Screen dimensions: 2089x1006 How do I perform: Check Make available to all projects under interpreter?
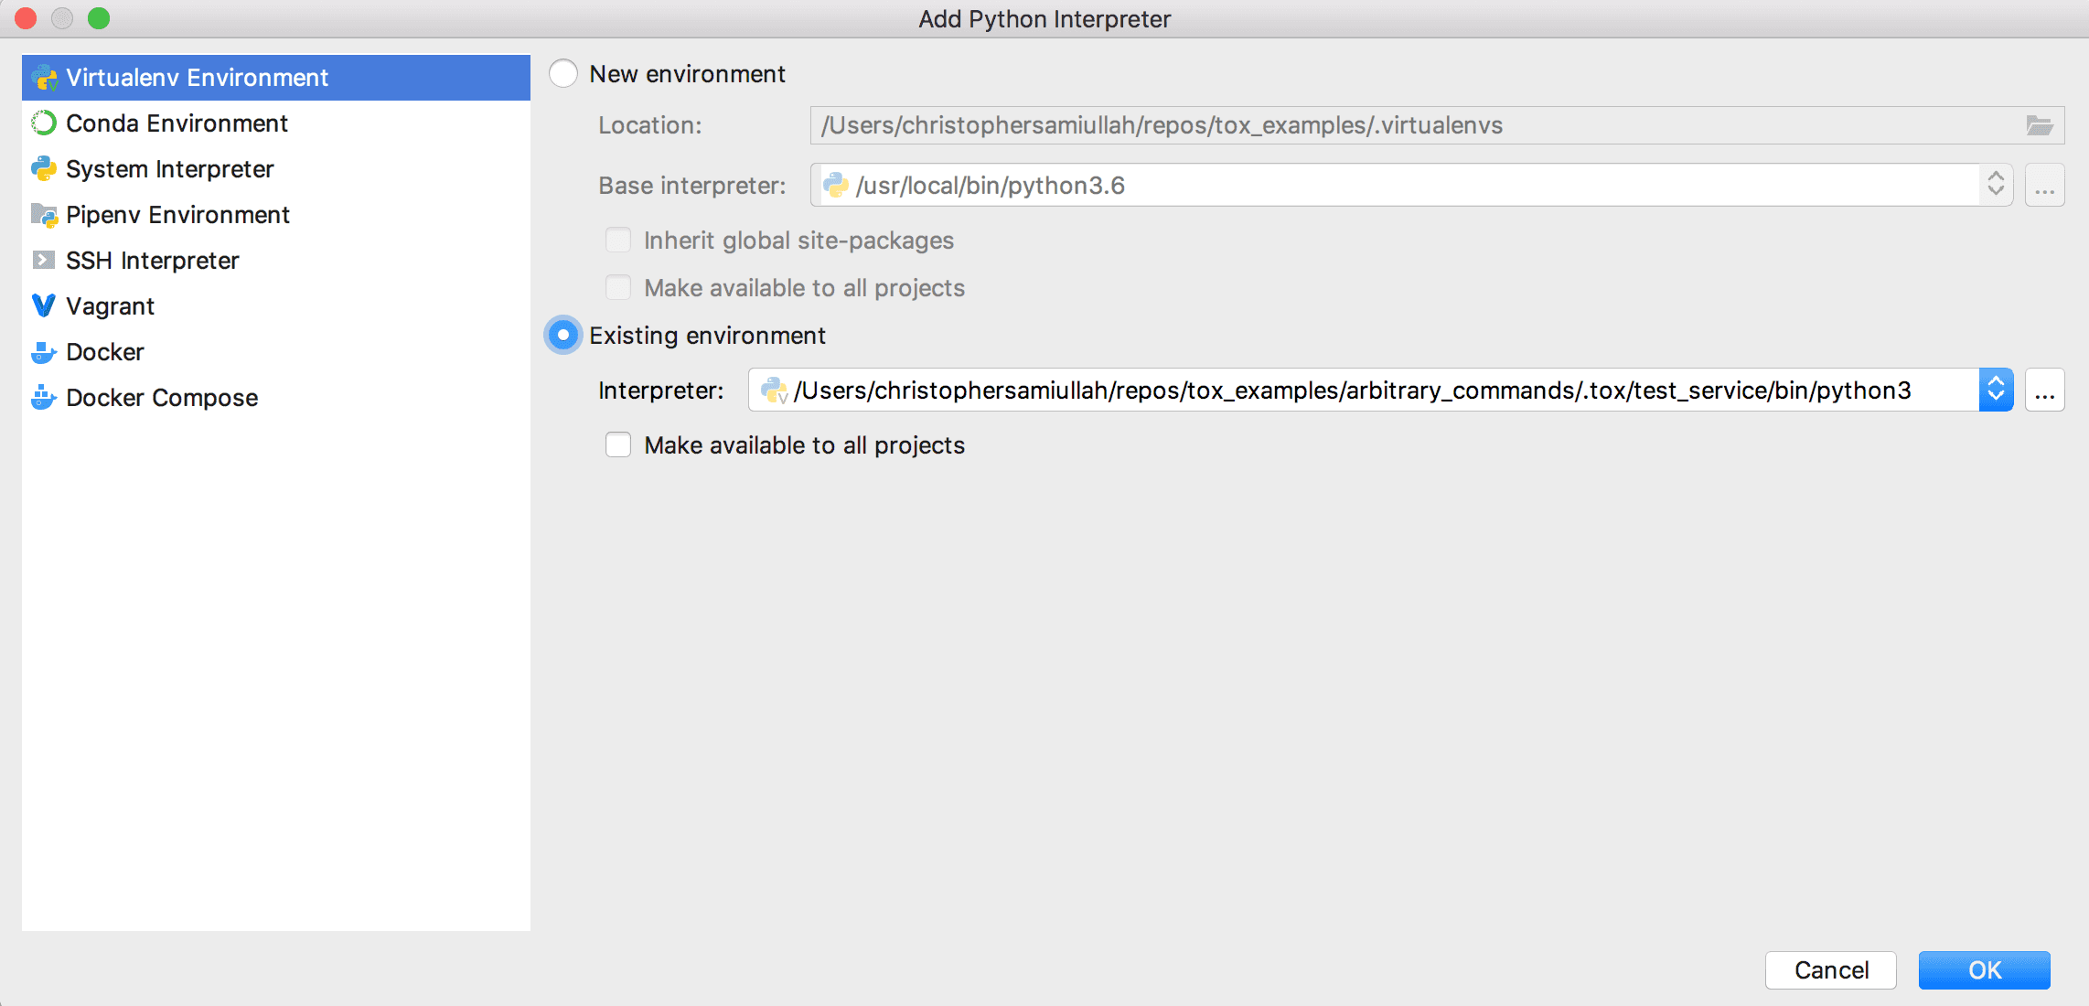click(618, 445)
